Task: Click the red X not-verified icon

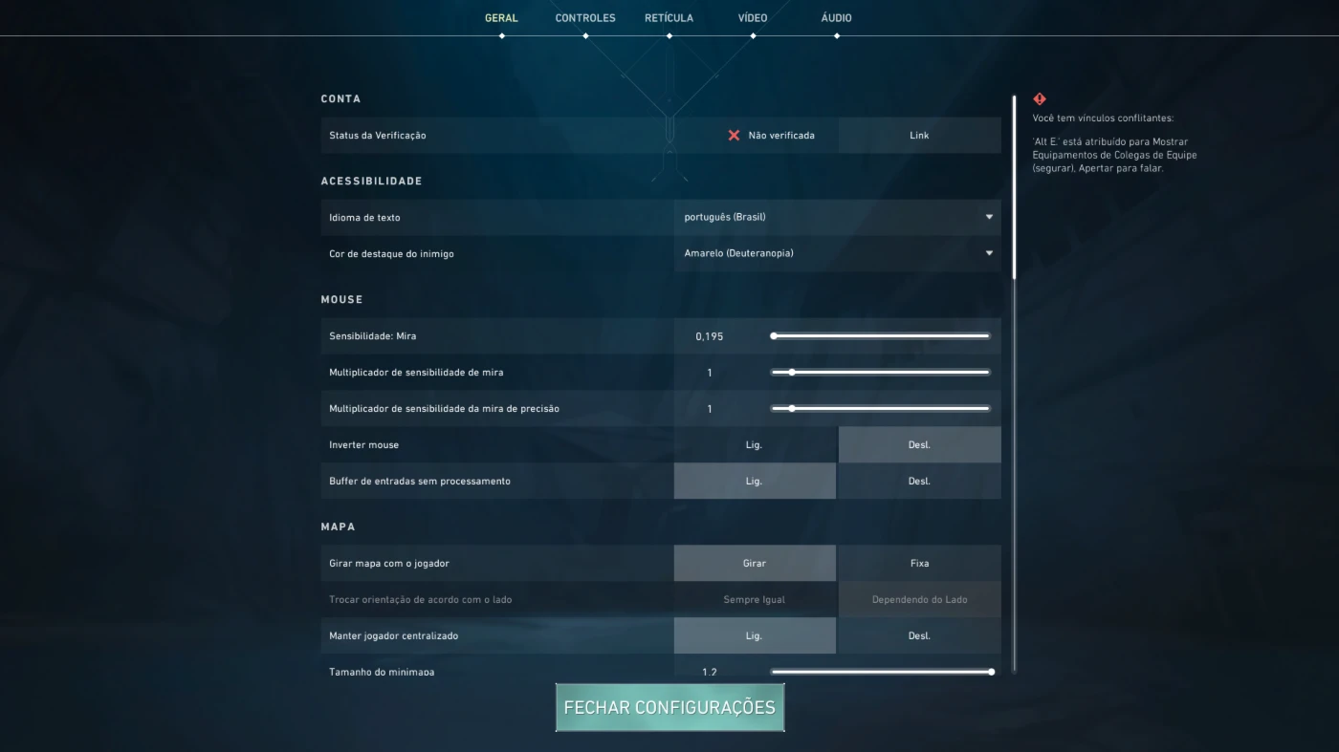Action: point(734,136)
